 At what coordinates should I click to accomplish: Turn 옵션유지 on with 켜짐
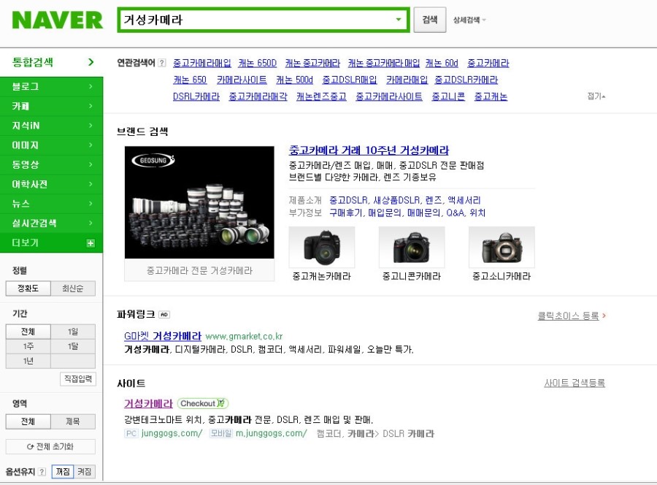(85, 472)
